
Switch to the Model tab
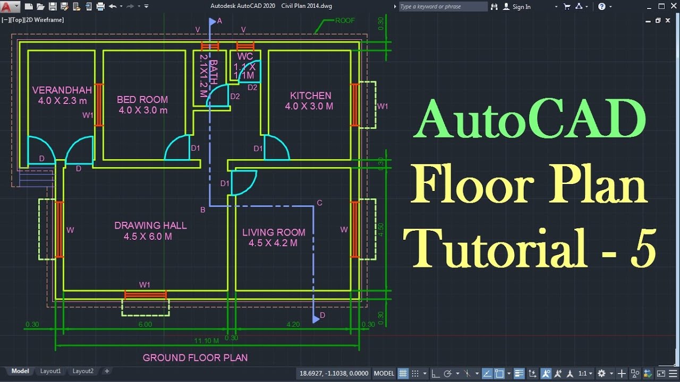[20, 371]
